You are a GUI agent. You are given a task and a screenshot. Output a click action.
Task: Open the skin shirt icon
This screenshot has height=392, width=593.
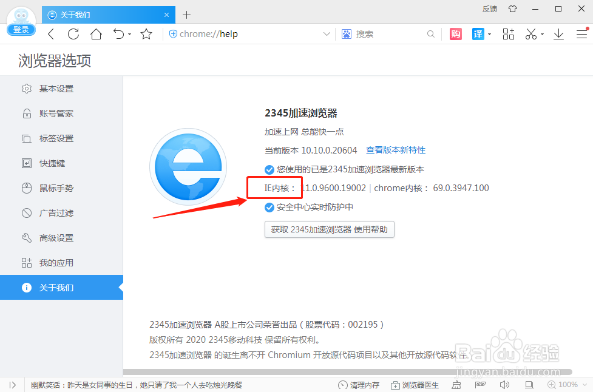tap(512, 8)
